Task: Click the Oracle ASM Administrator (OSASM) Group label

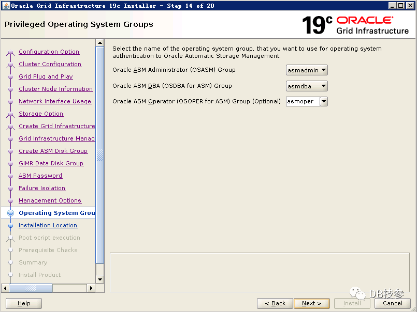Action: tap(174, 70)
